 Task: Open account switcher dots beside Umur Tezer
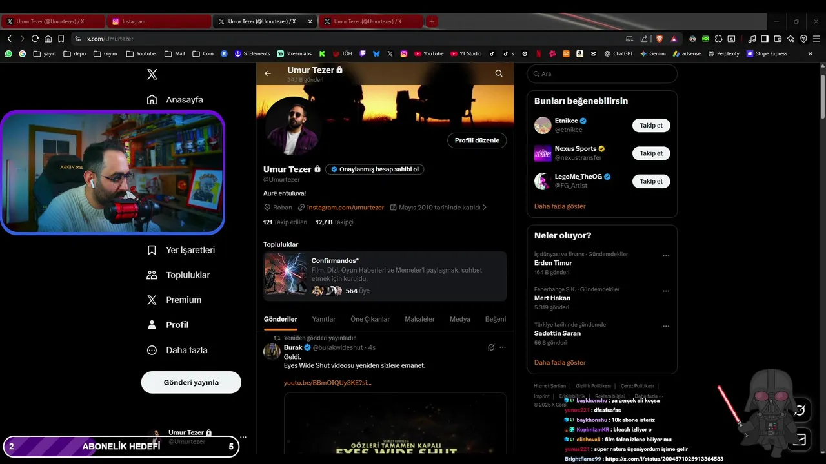point(243,437)
